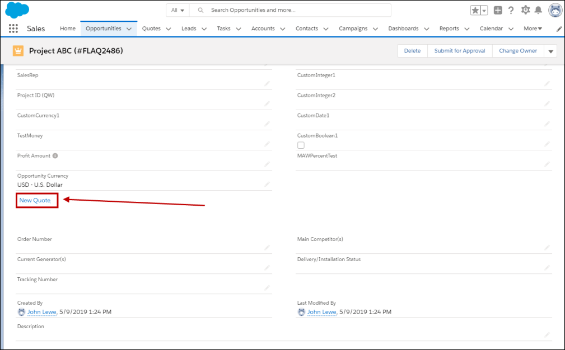The height and width of the screenshot is (350, 565).
Task: Expand the Opportunities tab chevron menu
Action: click(129, 29)
